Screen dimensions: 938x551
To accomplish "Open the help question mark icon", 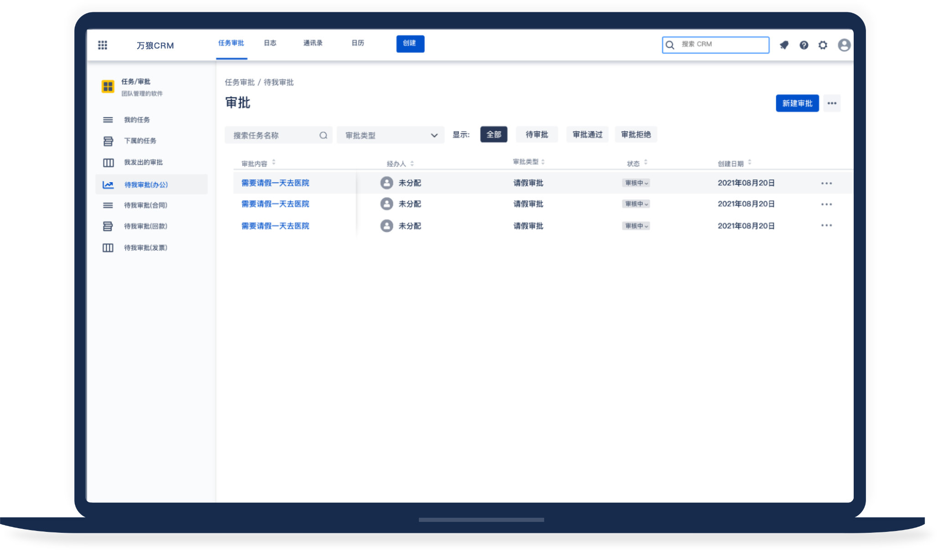I will (804, 45).
